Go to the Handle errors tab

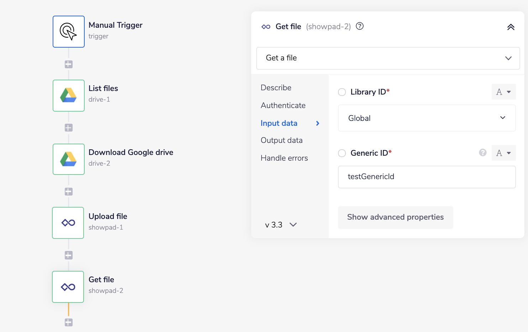284,158
